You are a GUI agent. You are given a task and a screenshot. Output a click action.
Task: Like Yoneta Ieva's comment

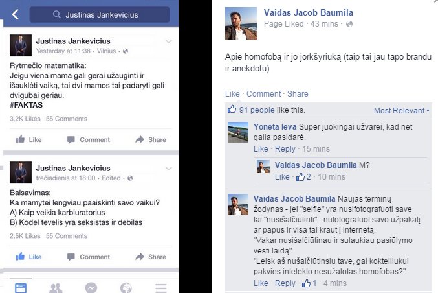261,149
